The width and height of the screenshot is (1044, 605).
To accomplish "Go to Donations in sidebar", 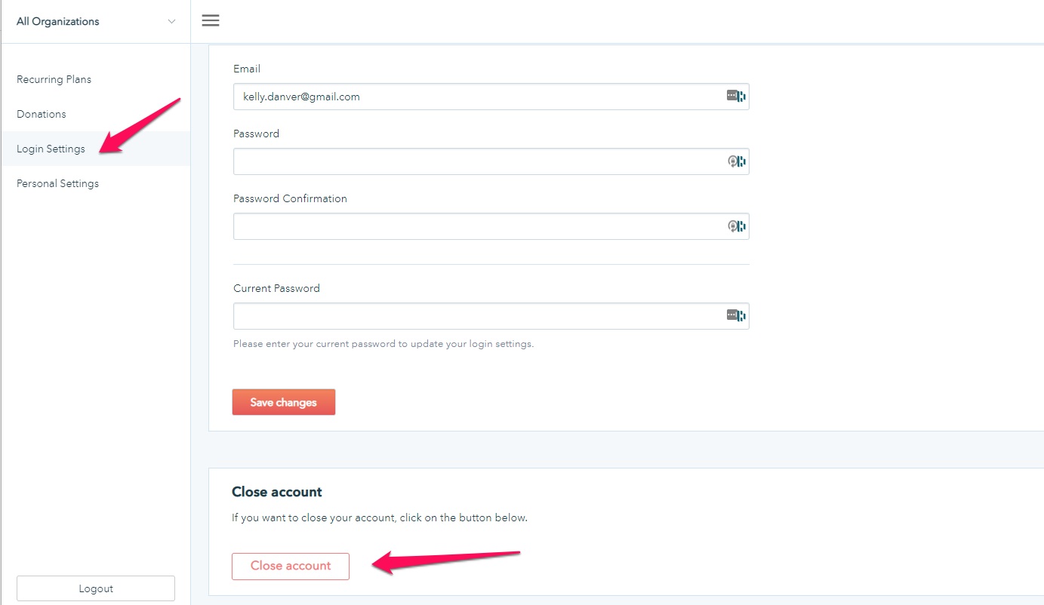I will (42, 114).
